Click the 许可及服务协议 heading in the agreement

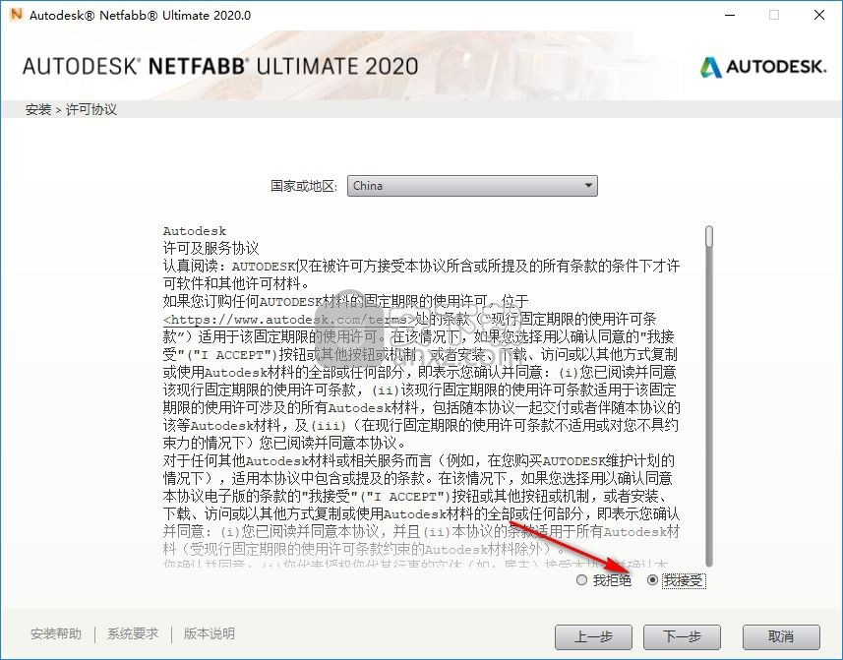point(211,248)
